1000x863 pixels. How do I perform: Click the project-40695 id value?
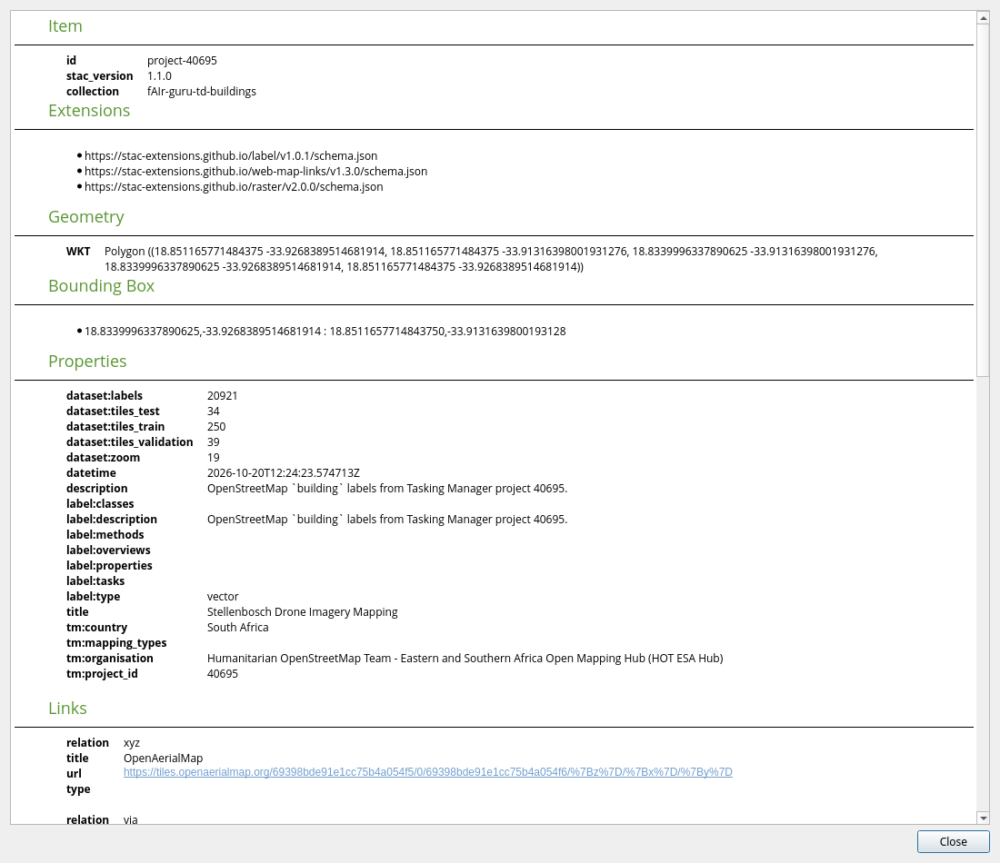tap(182, 61)
